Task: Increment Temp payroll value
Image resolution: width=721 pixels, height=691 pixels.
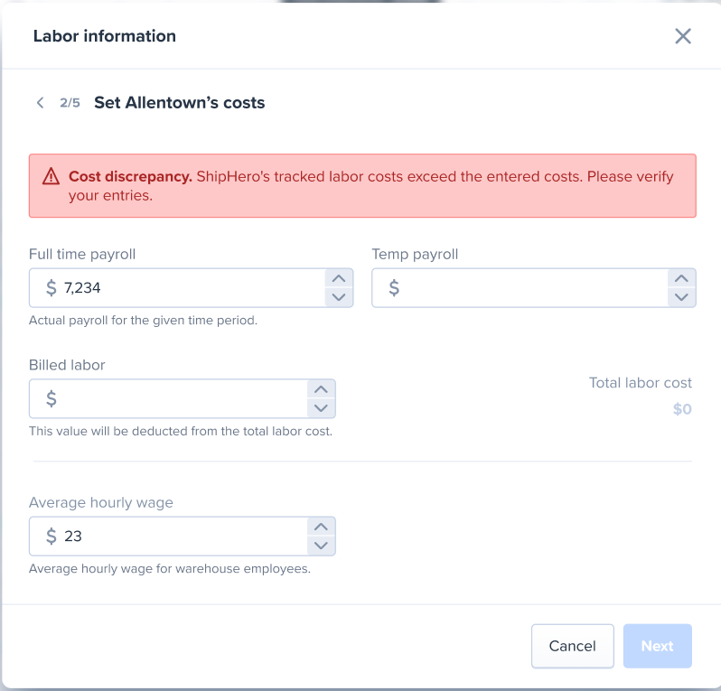Action: (x=681, y=278)
